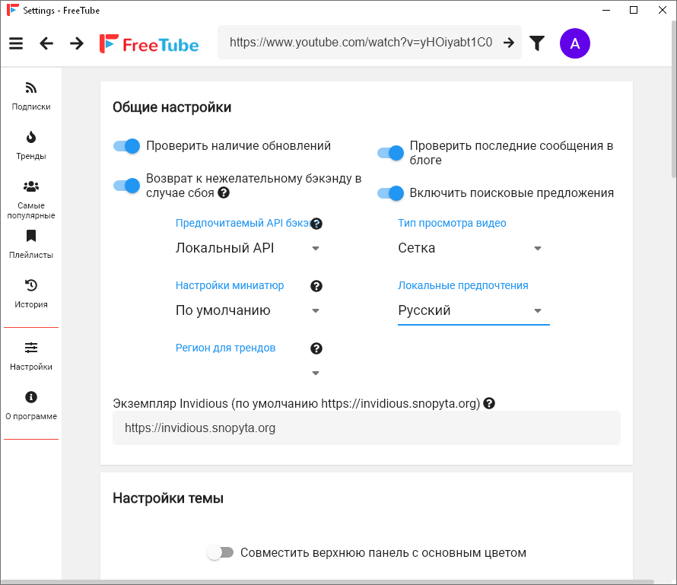Open the profile avatar 'A'

coord(574,43)
